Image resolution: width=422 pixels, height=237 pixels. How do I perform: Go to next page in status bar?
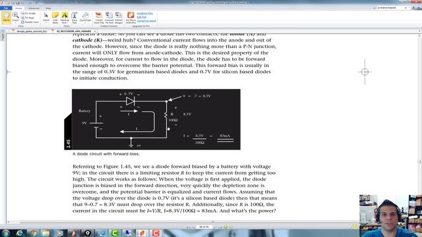216,227
